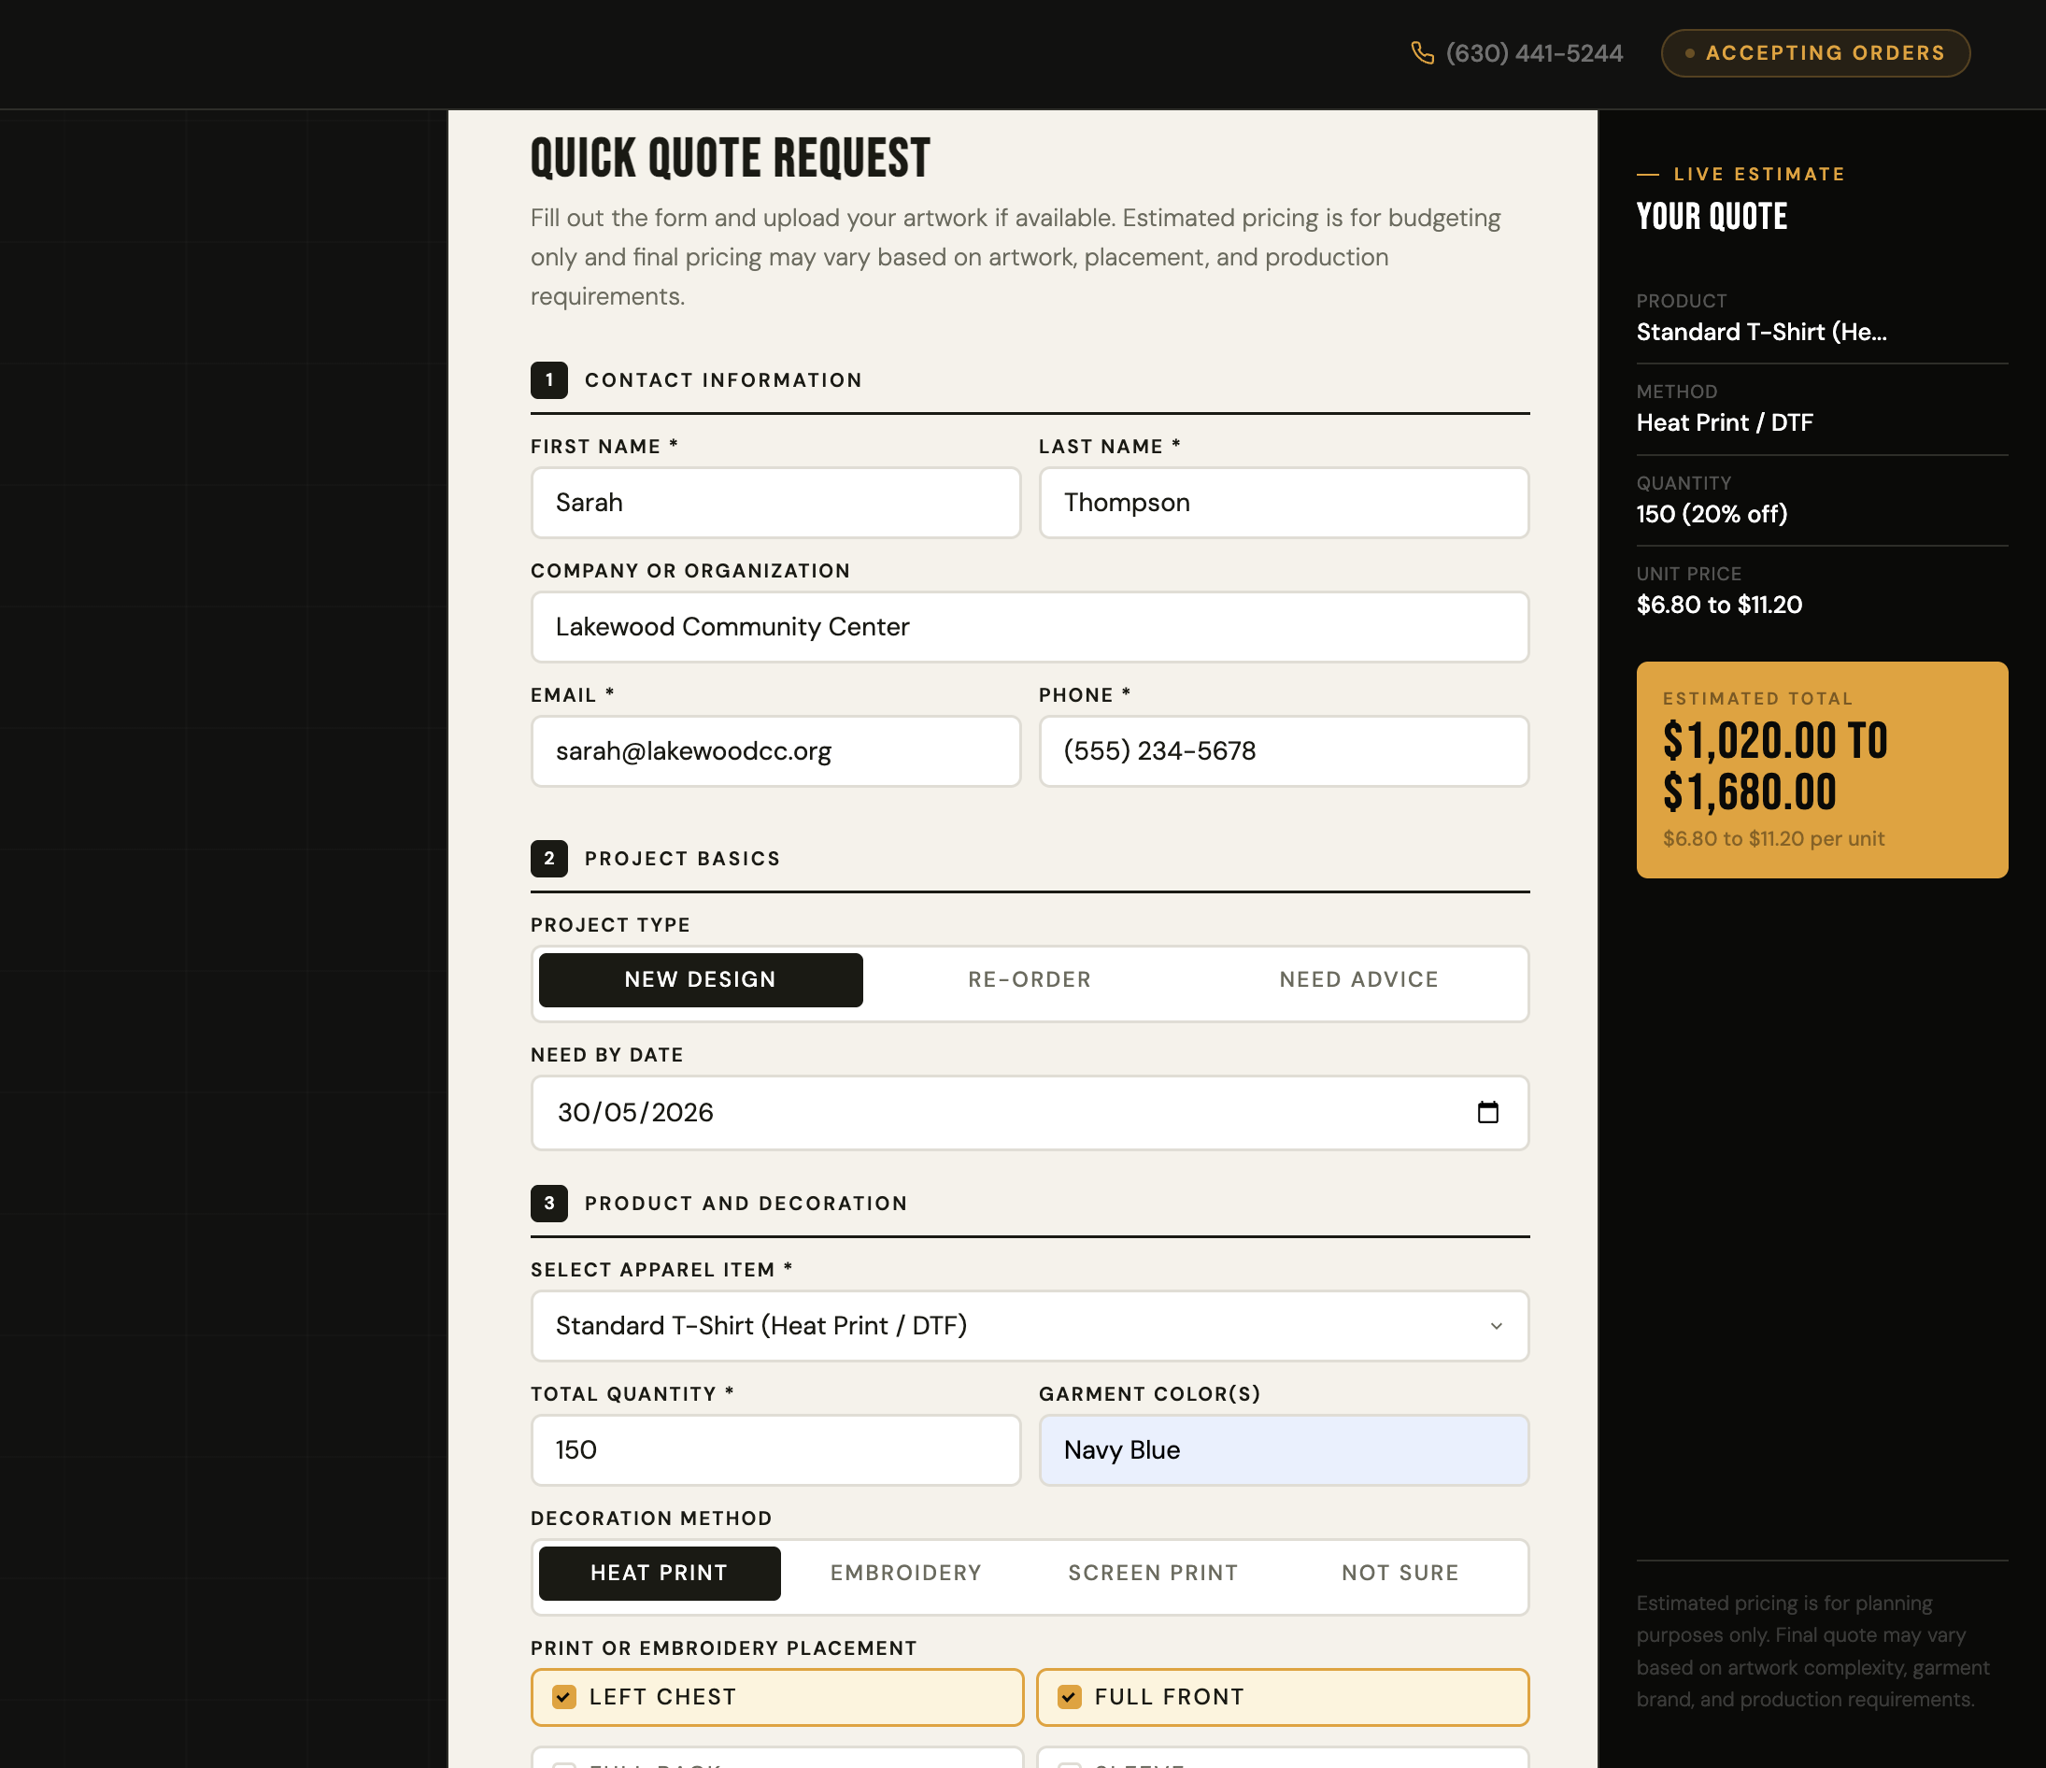
Task: Choose Not Sure decoration method
Action: (1400, 1573)
